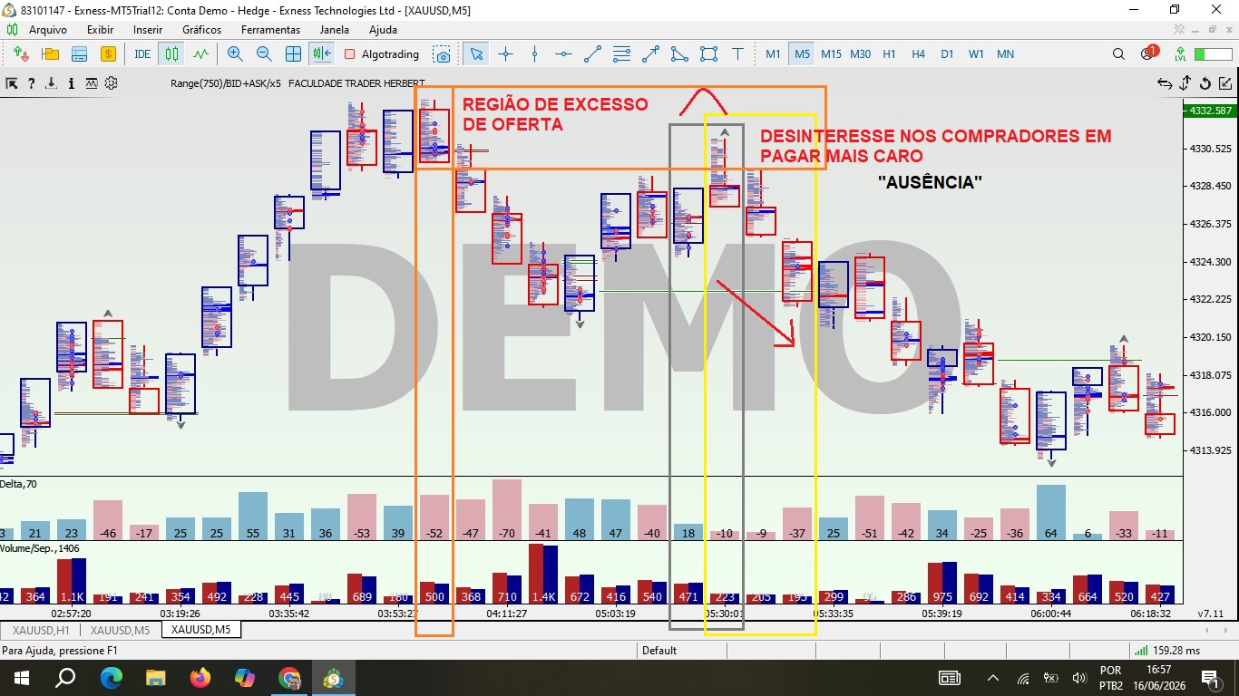Zoom out of the chart
This screenshot has height=696, width=1239.
click(x=264, y=54)
